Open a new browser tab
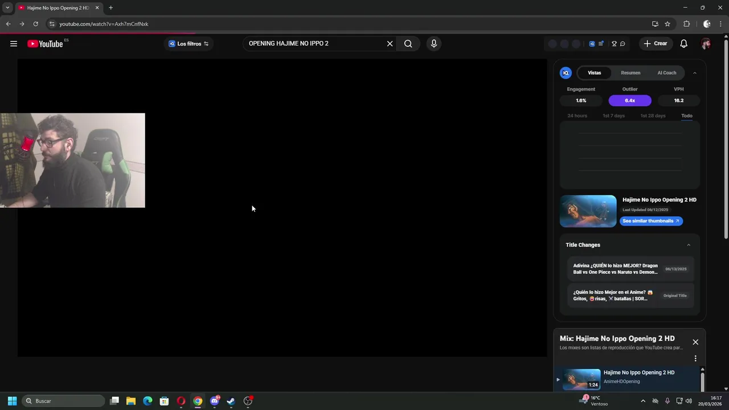 tap(110, 8)
